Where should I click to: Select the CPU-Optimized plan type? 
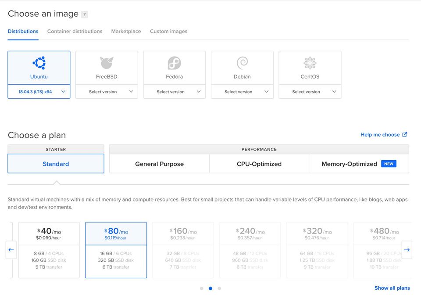coord(259,164)
